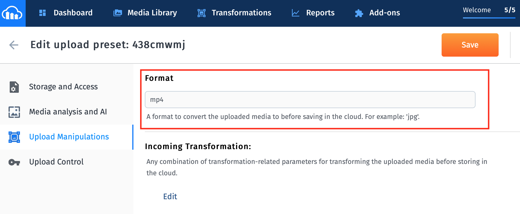
Task: Click the Dashboard grid icon
Action: (42, 13)
